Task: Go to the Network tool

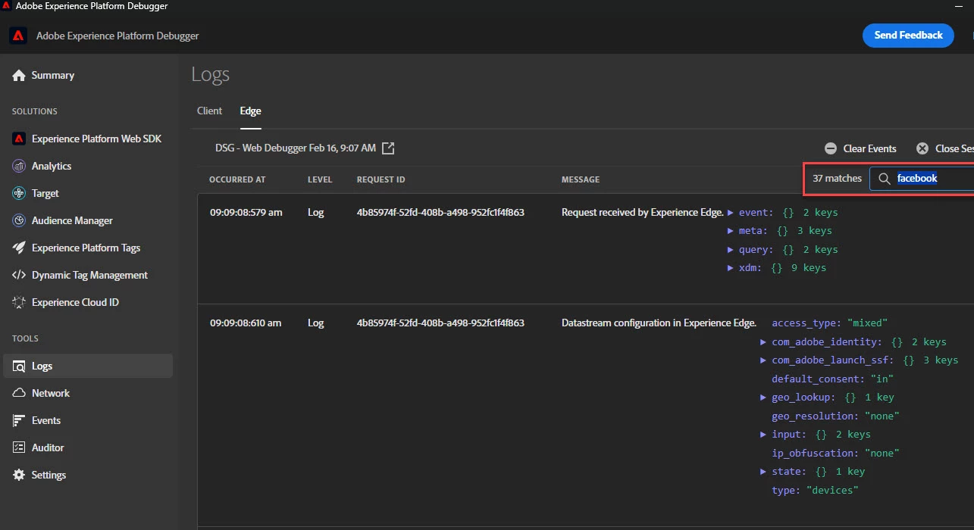Action: [x=51, y=393]
